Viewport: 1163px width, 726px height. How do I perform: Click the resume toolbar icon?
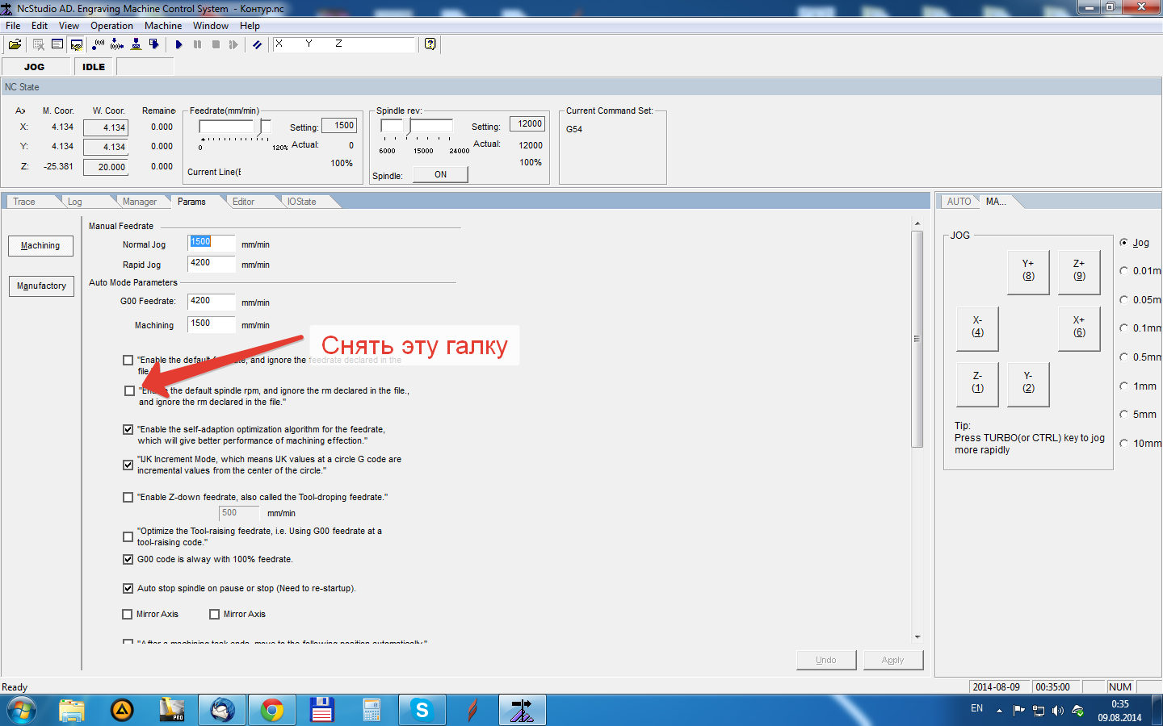pos(234,44)
